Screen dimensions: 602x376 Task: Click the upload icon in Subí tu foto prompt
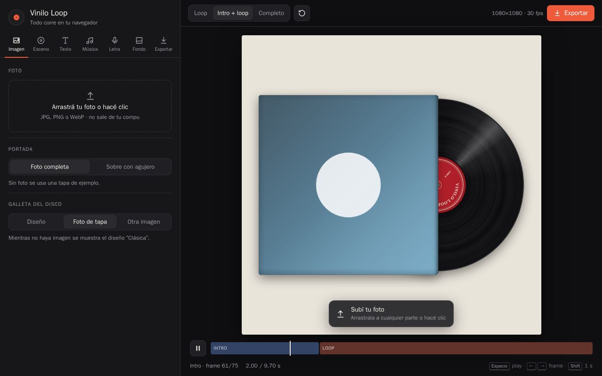pyautogui.click(x=341, y=314)
